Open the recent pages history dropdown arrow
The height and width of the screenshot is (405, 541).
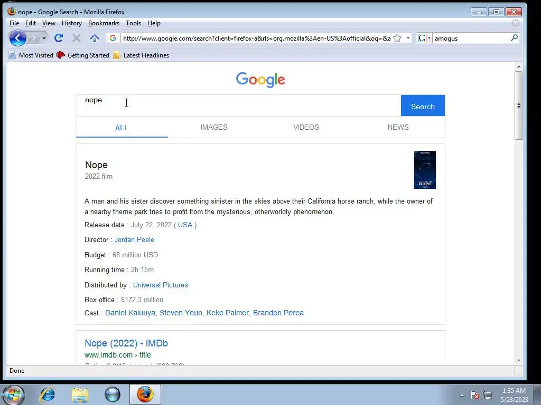point(44,38)
